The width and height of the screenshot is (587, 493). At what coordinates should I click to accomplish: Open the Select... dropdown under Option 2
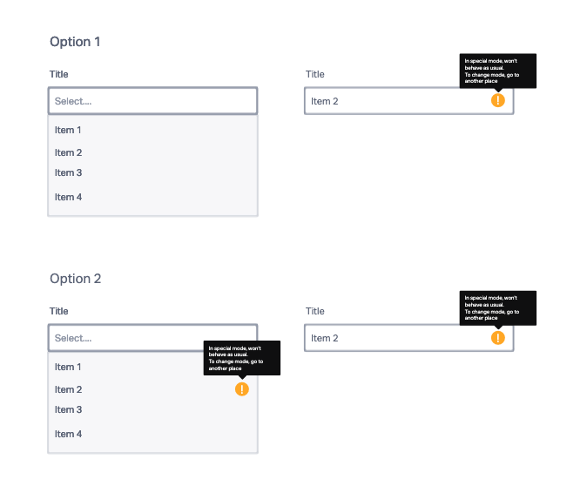coord(152,338)
